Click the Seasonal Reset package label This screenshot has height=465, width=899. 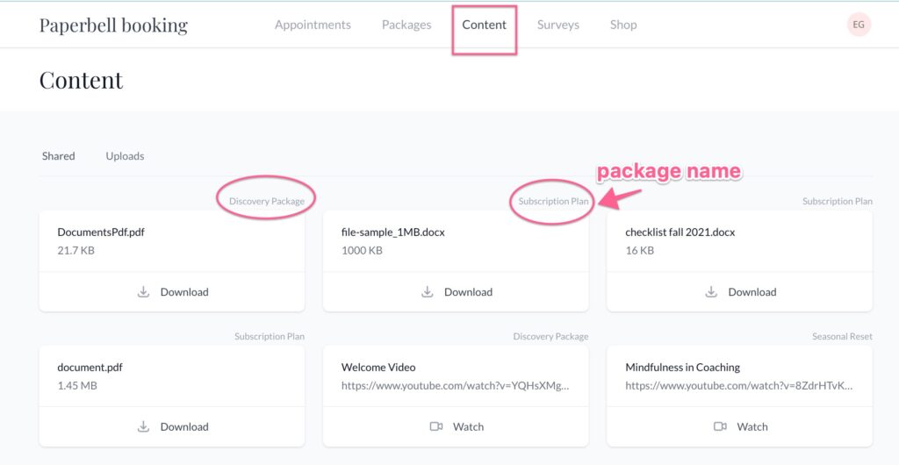click(x=842, y=336)
